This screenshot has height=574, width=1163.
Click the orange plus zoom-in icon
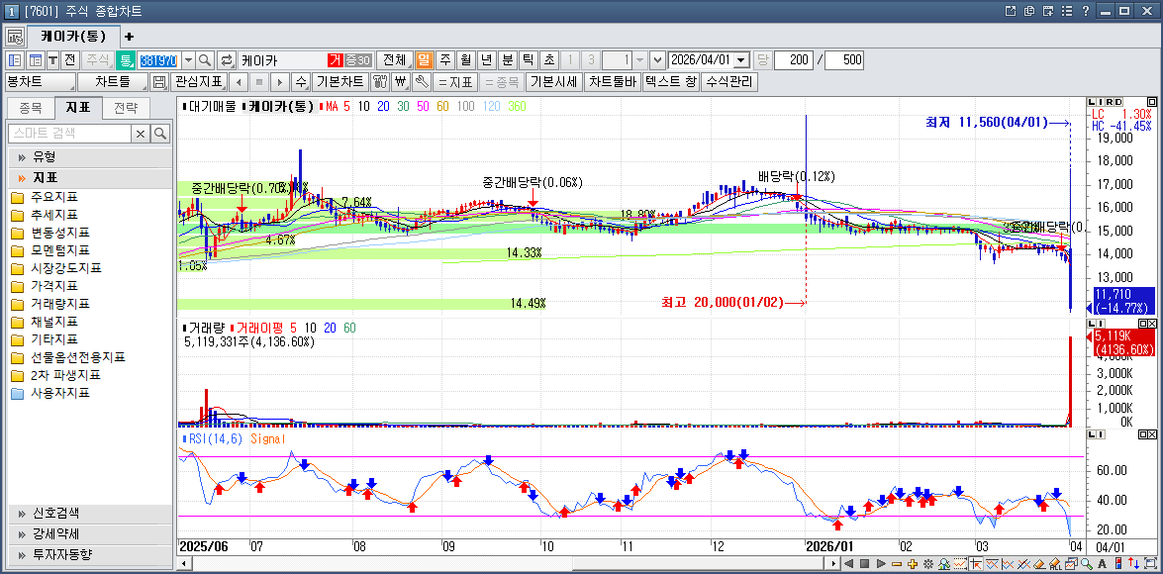point(912,563)
